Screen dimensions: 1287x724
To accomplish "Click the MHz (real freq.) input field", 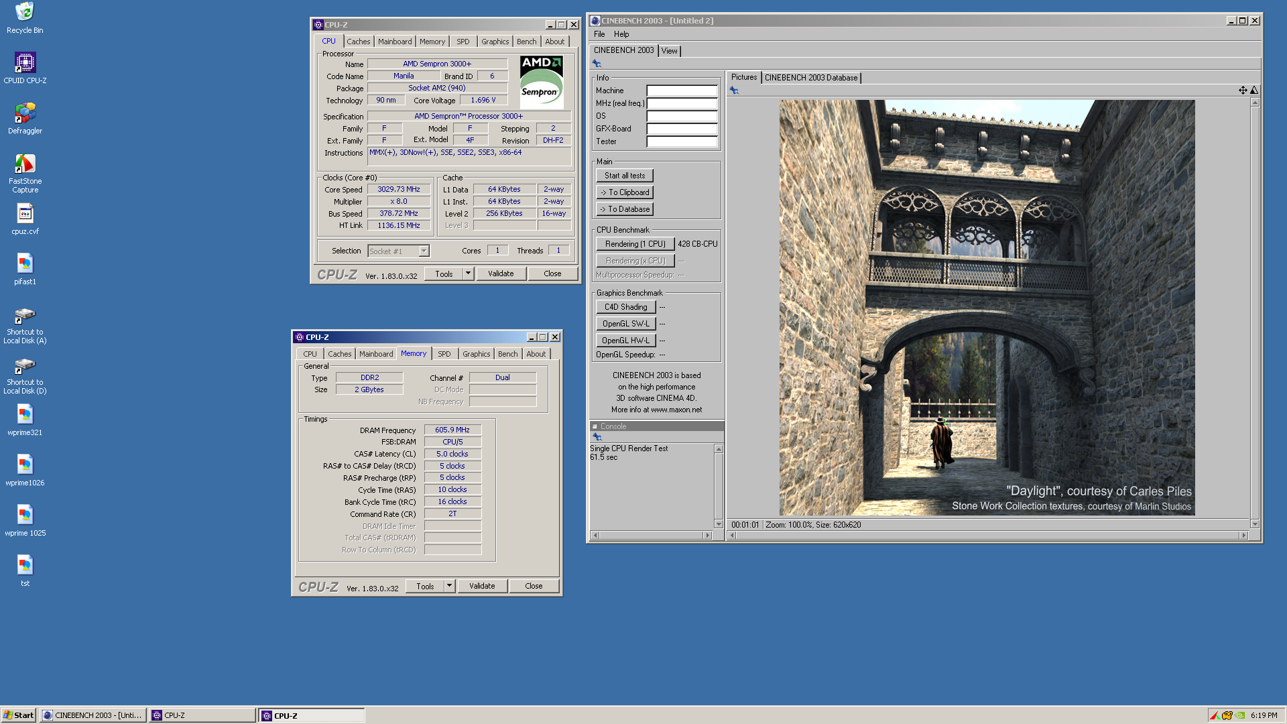I will coord(682,103).
